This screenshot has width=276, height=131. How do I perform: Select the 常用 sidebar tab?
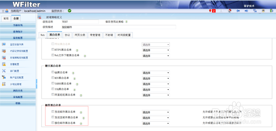pos(6,19)
